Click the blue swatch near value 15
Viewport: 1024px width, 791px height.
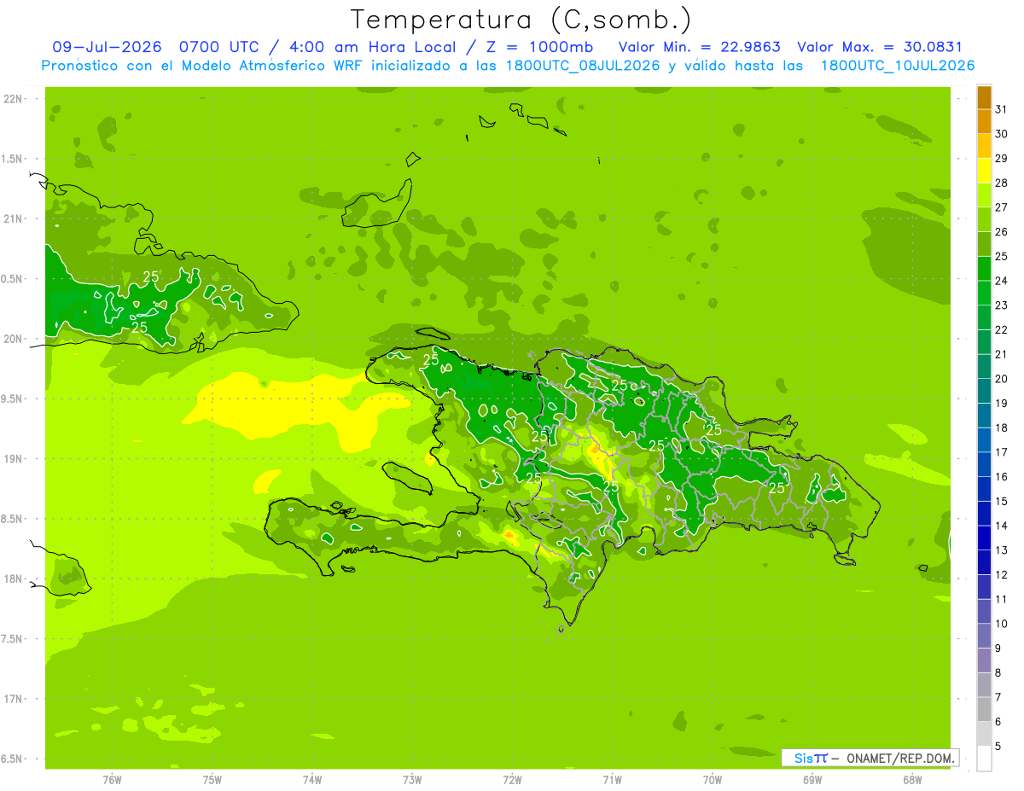click(984, 489)
